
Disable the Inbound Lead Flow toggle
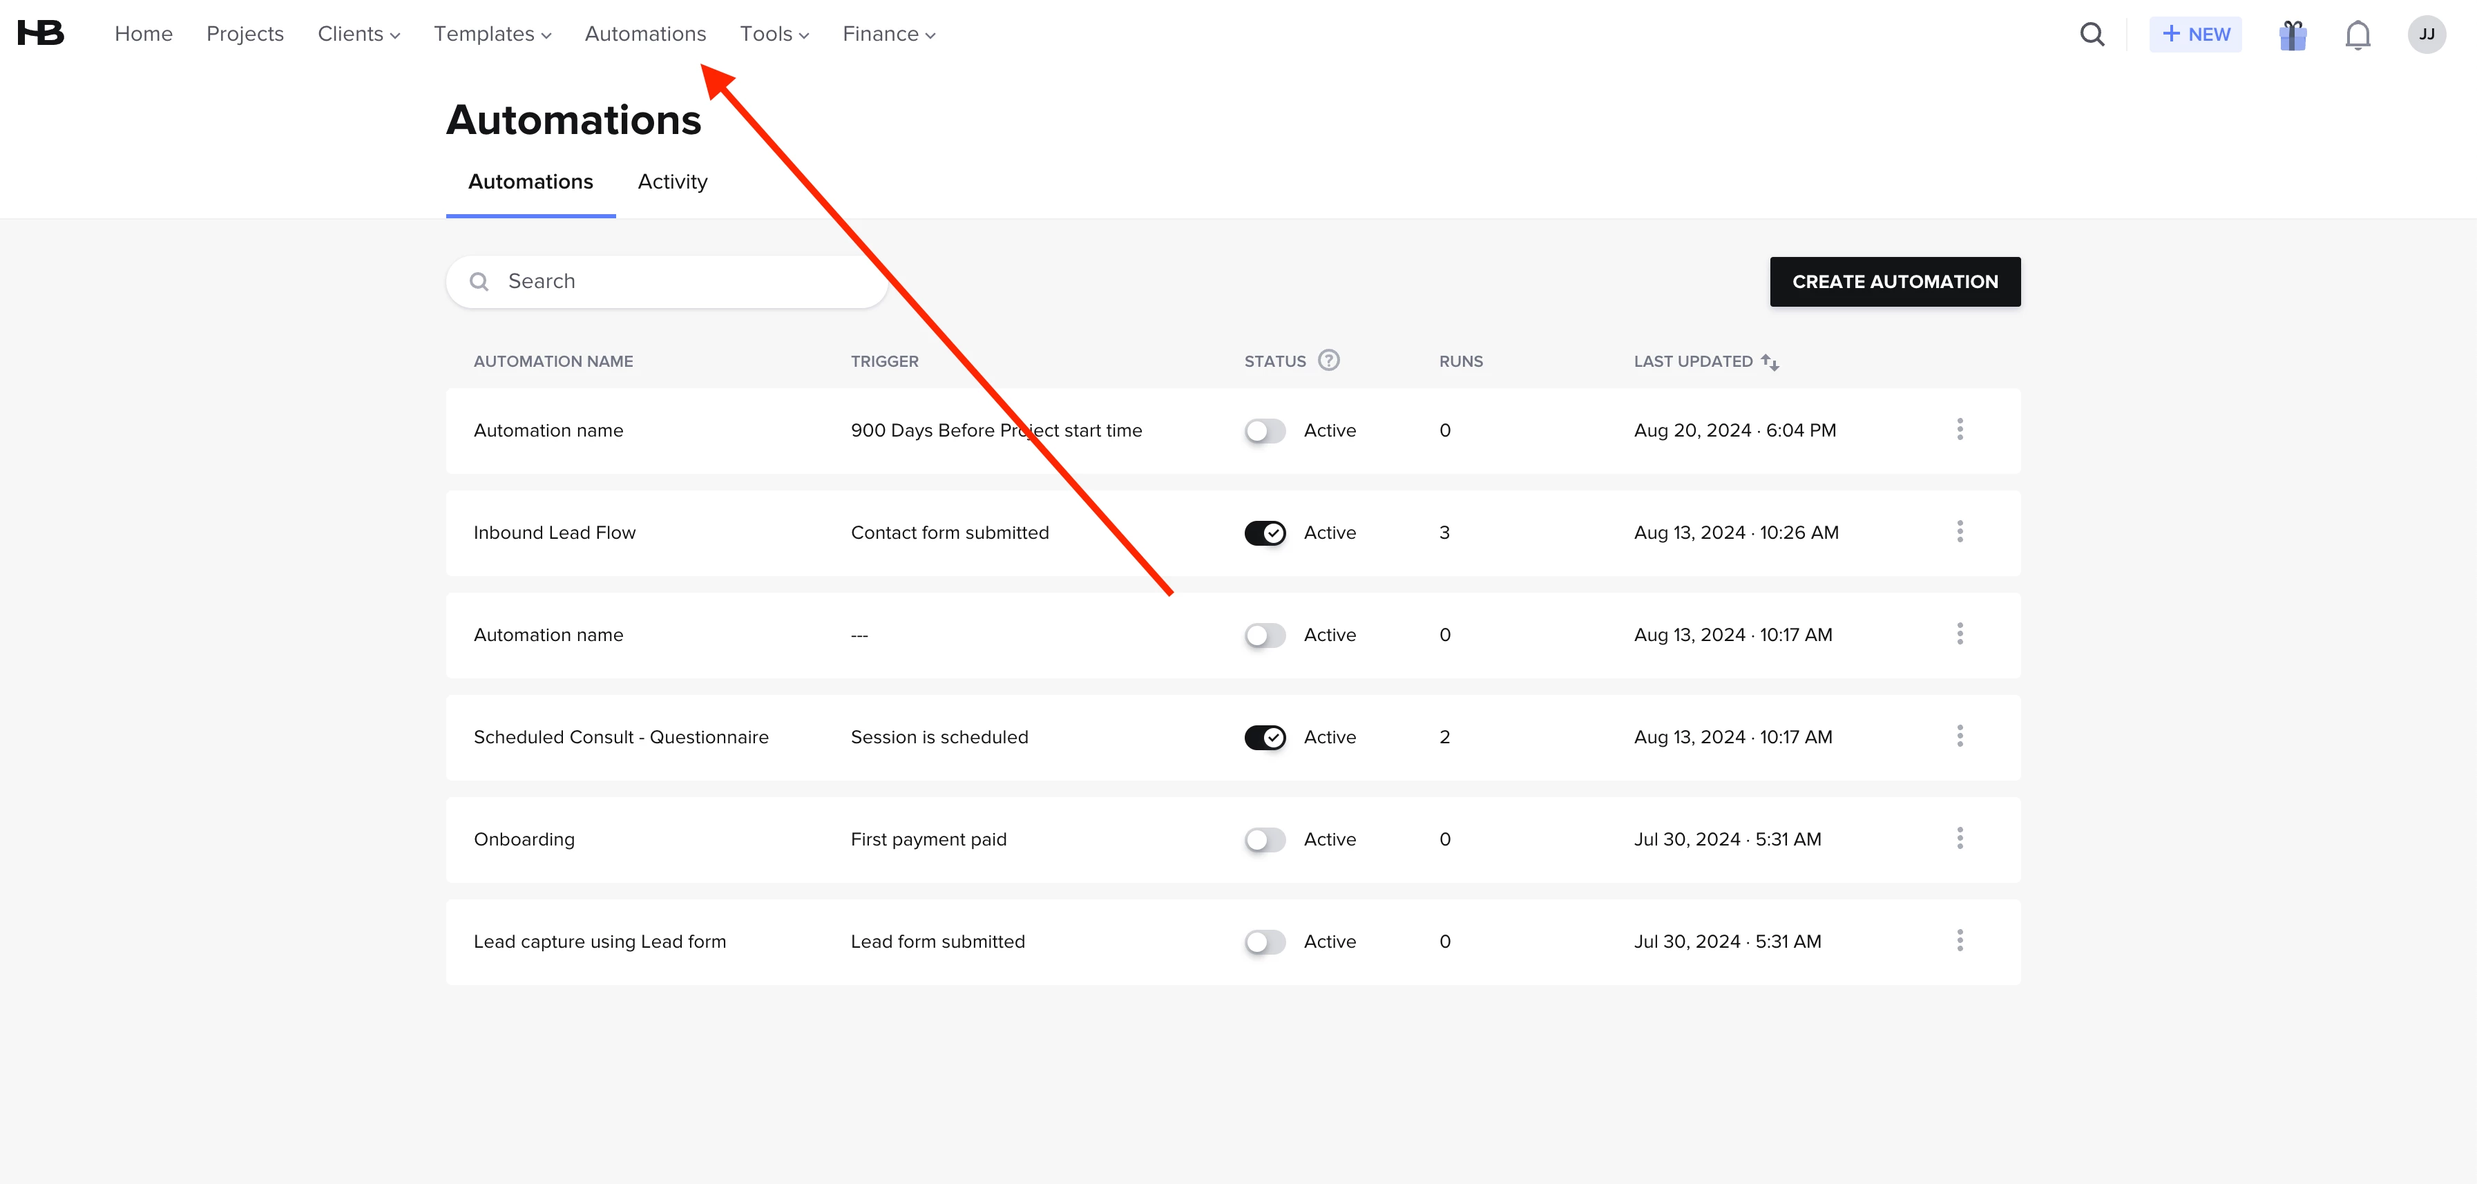pos(1265,533)
